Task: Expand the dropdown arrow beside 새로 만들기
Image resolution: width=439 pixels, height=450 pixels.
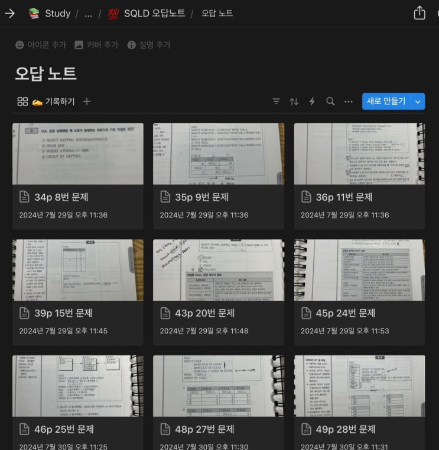Action: 418,101
